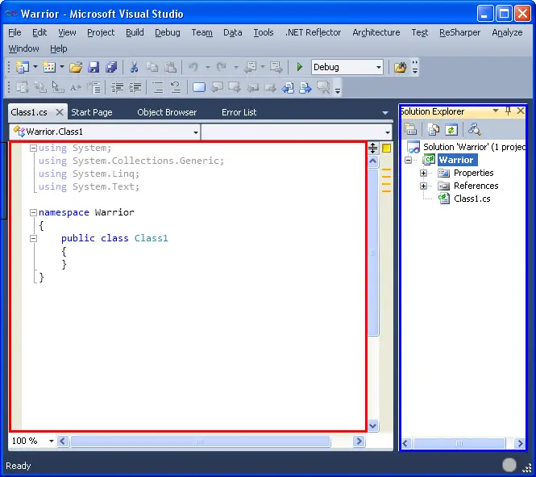Image resolution: width=536 pixels, height=477 pixels.
Task: Select Class1.cs in Solution Explorer
Action: point(472,199)
